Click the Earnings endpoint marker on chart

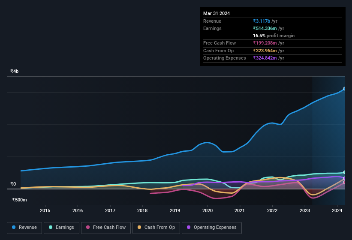(345, 172)
